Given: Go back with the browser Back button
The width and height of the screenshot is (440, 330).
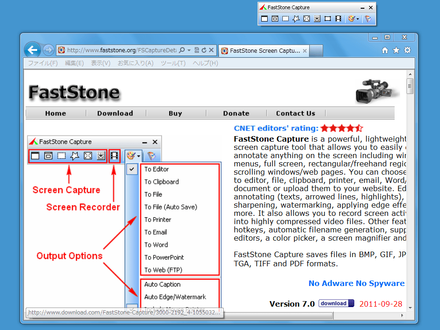Looking at the screenshot, I should point(33,50).
